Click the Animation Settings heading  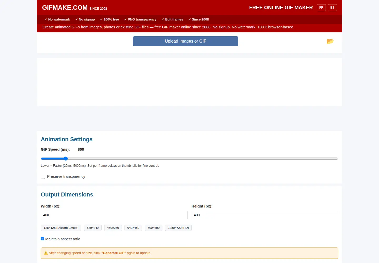(67, 139)
